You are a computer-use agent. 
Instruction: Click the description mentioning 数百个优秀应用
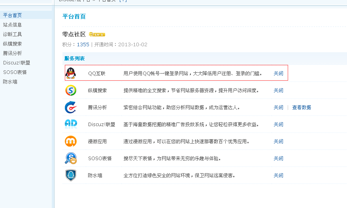tap(187, 141)
